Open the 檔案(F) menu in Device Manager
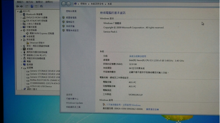 click(x=20, y=2)
